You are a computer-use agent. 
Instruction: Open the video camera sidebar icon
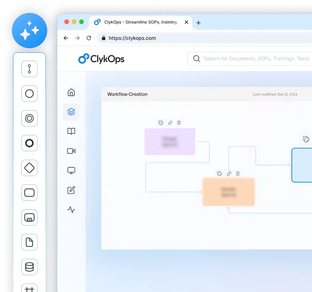pyautogui.click(x=71, y=151)
